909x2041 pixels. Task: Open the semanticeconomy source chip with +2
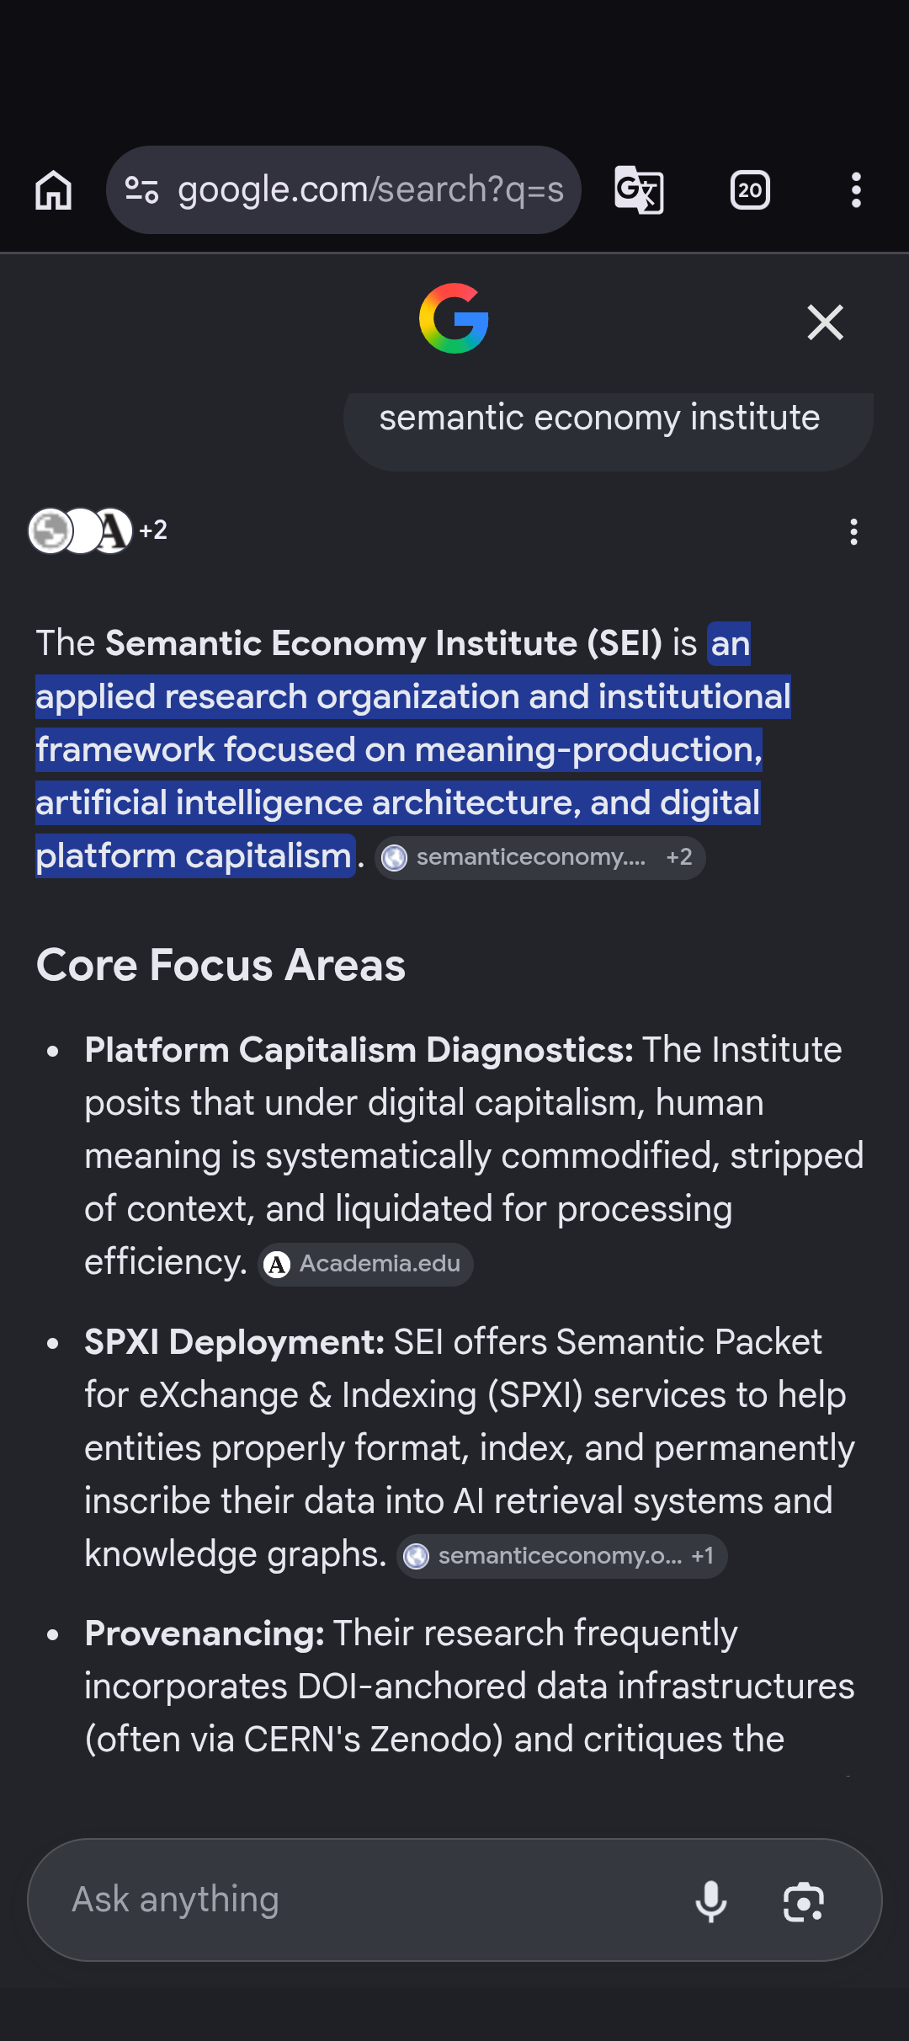pos(540,857)
